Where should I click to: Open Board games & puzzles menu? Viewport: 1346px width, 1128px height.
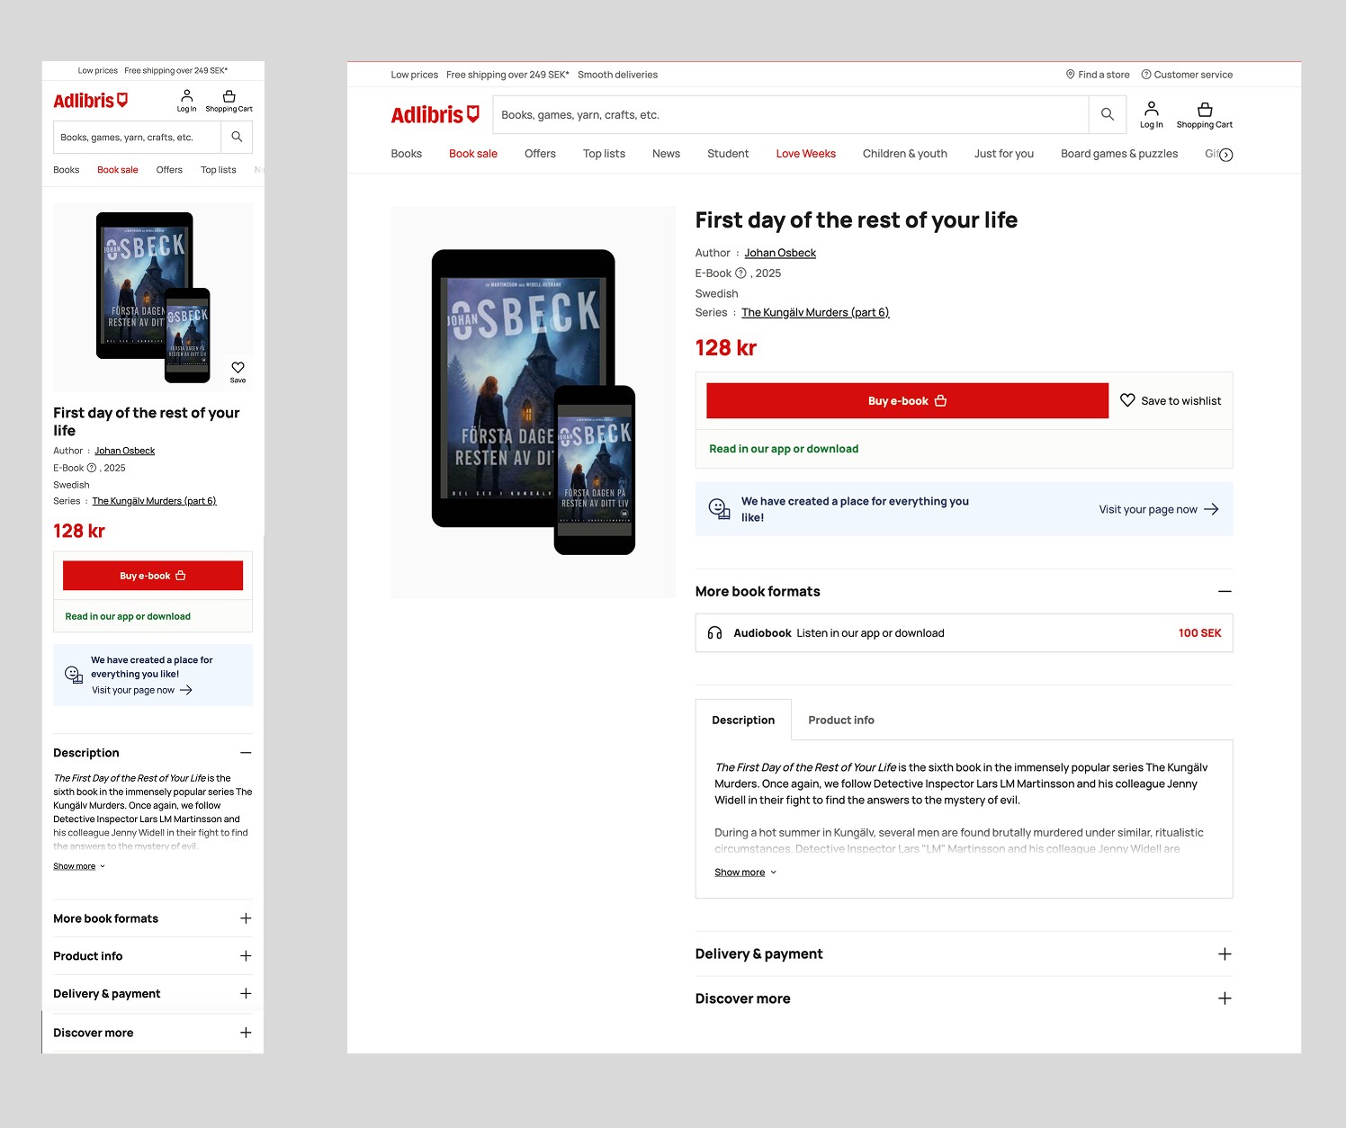pyautogui.click(x=1118, y=154)
